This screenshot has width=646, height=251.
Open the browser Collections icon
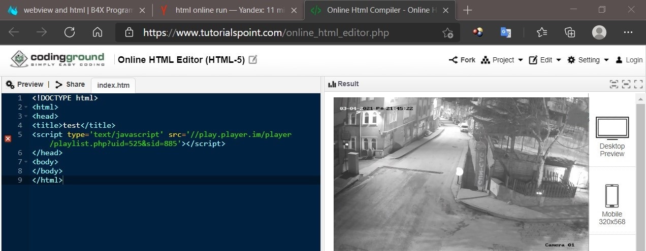click(x=570, y=32)
